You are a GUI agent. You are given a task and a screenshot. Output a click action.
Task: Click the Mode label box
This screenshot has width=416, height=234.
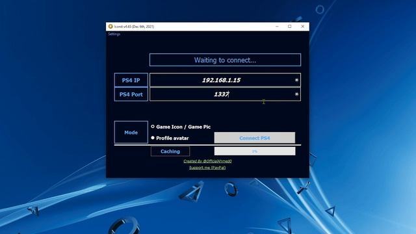pyautogui.click(x=131, y=132)
